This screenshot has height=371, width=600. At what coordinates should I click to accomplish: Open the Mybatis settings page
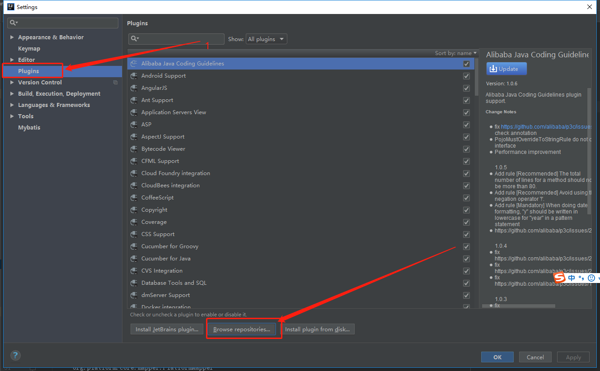point(29,128)
